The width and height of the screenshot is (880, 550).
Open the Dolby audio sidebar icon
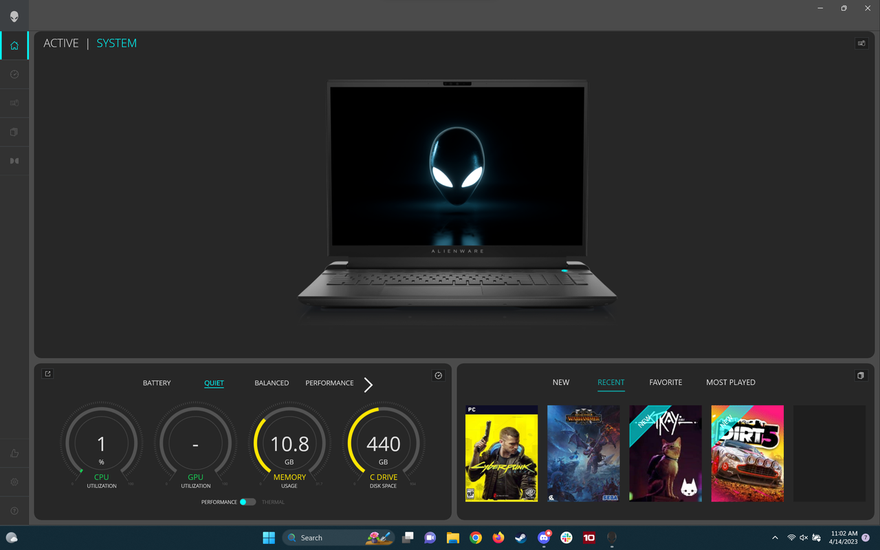tap(14, 161)
